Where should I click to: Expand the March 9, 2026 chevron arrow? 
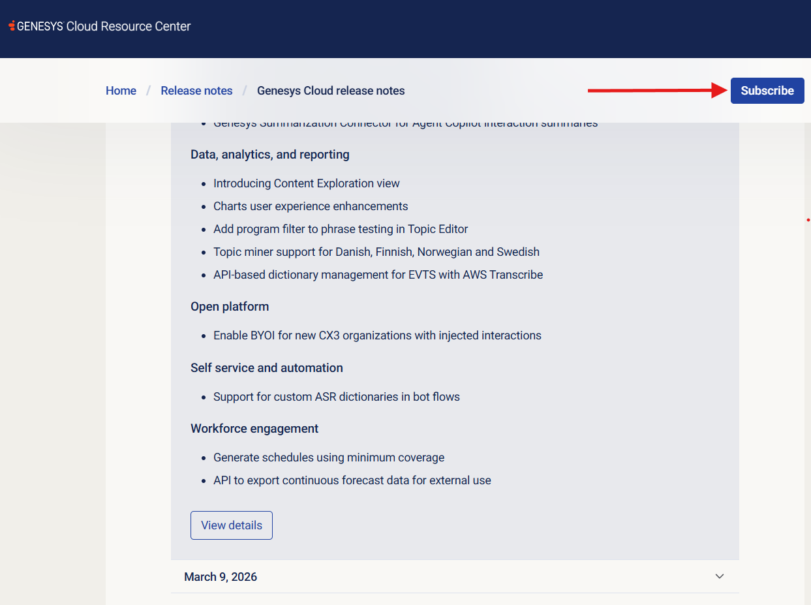coord(720,576)
